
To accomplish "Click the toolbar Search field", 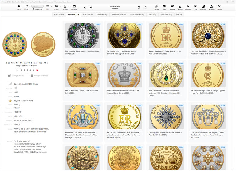I will [37, 6].
